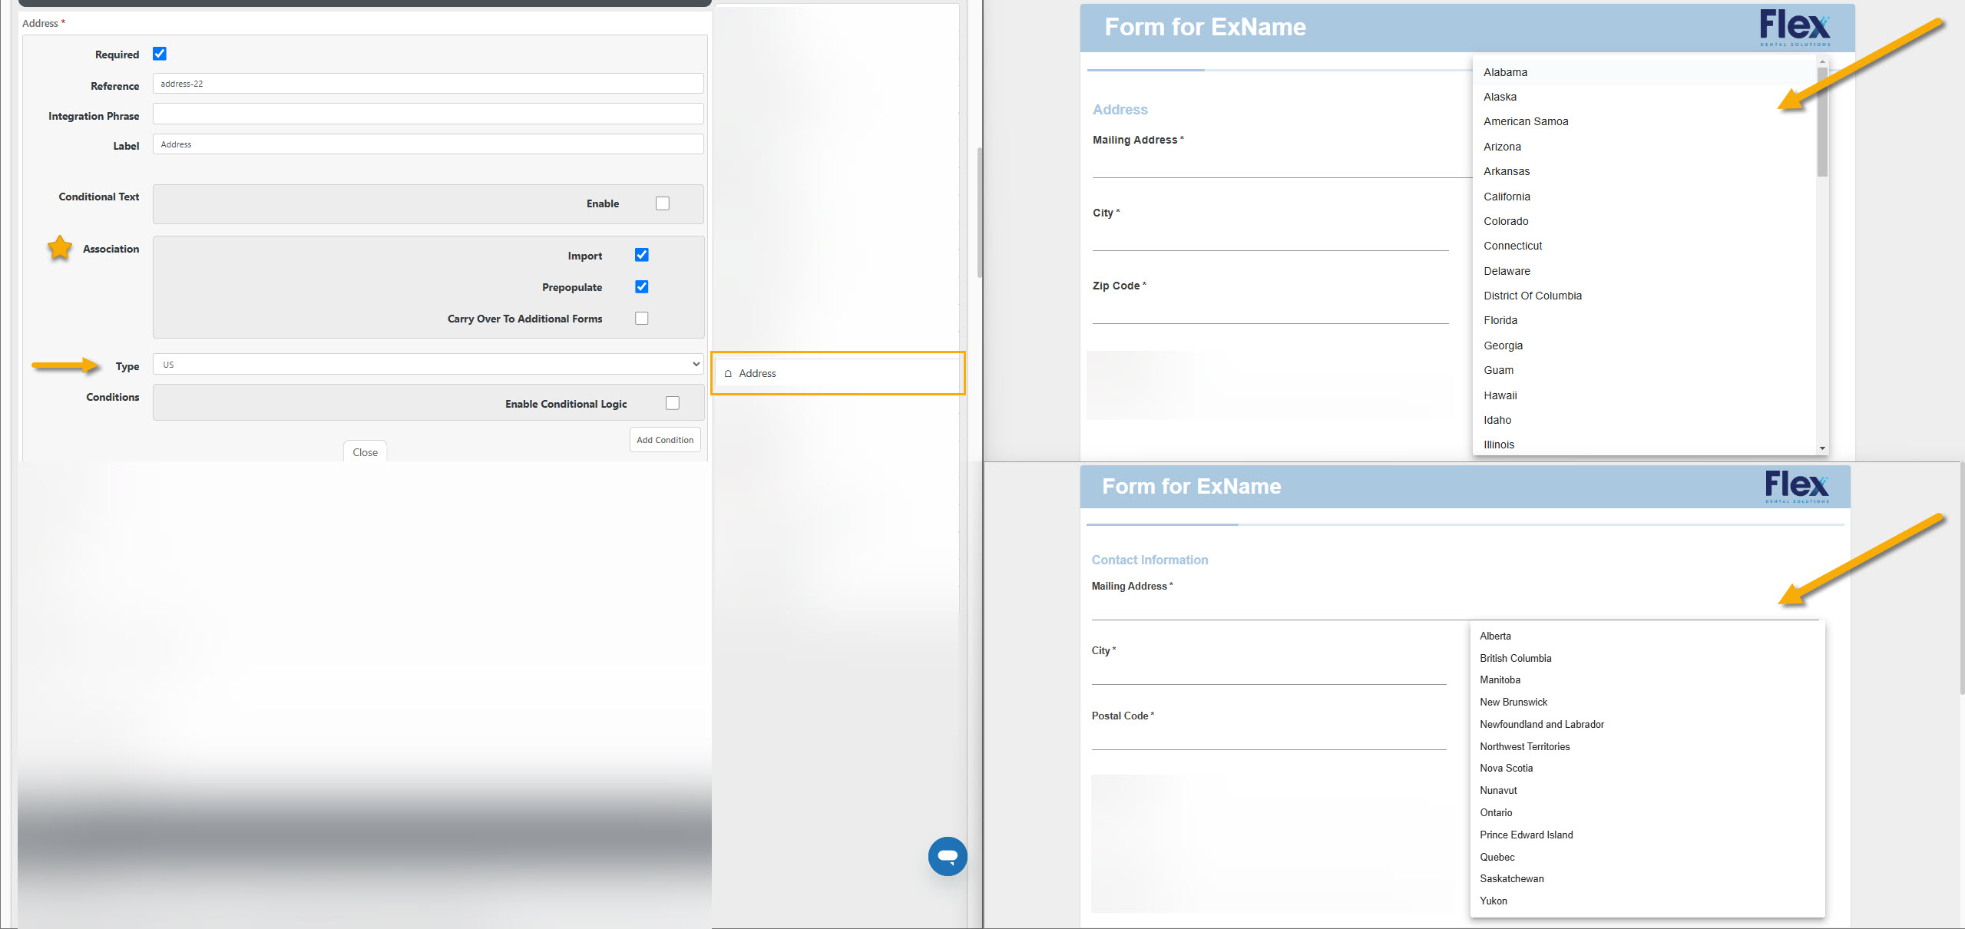Select Colorado state option
1965x929 pixels.
click(x=1645, y=221)
